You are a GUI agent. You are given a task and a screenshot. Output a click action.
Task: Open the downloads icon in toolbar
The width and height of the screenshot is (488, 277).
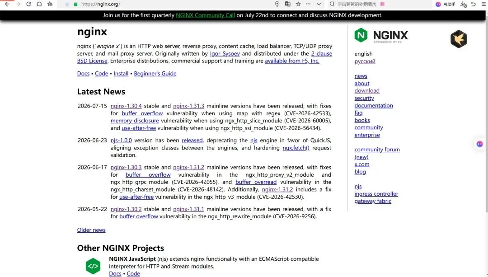[x=464, y=5]
